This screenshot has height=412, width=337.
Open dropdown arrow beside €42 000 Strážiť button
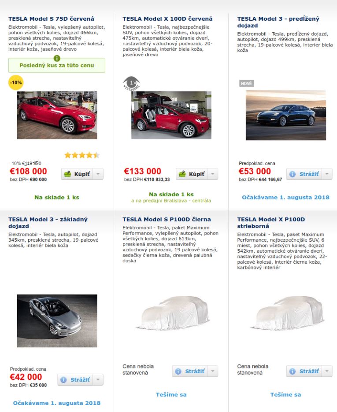tap(98, 380)
